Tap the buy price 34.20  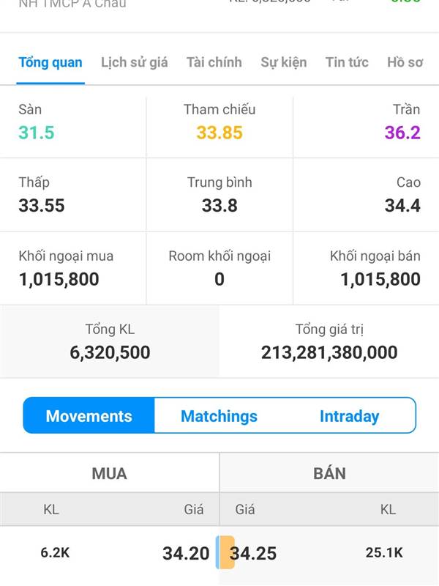point(186,553)
